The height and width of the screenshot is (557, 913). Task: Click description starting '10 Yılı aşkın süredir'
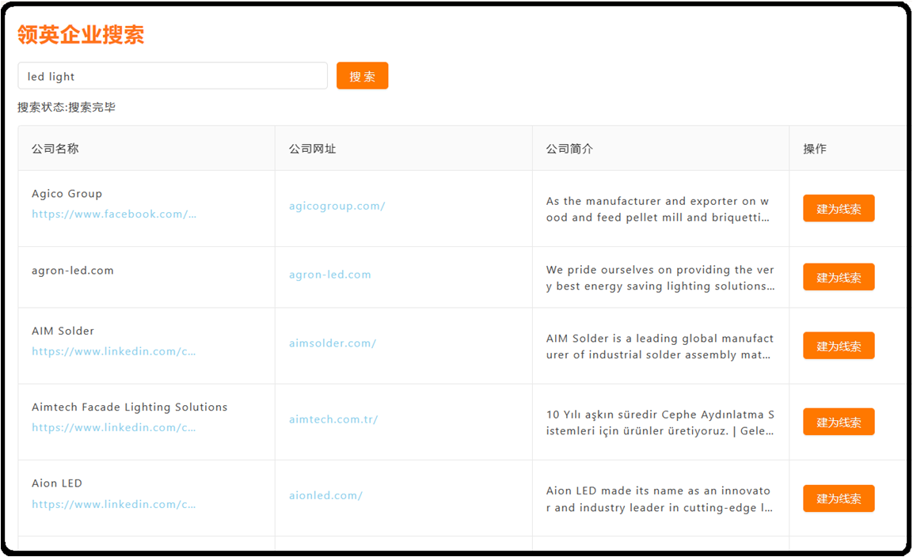(x=660, y=422)
